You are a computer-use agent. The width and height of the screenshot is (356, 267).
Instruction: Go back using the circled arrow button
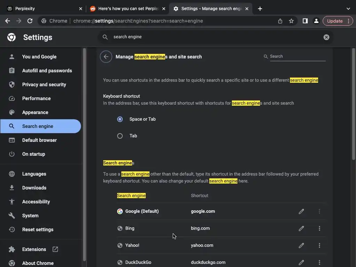[x=106, y=57]
